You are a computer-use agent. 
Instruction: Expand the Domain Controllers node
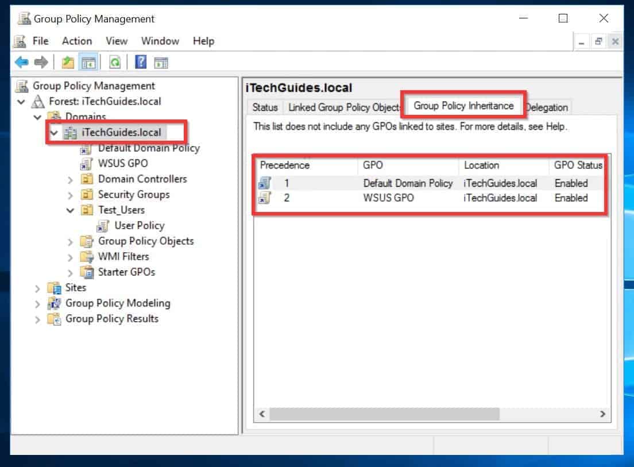[x=70, y=179]
